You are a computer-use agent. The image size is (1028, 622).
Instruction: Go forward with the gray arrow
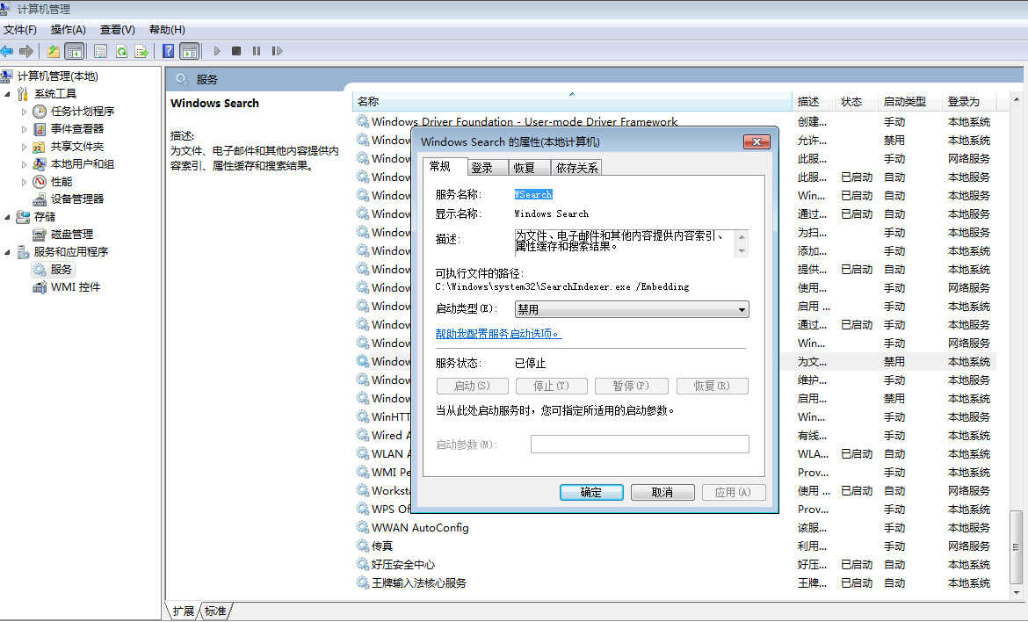tap(26, 51)
